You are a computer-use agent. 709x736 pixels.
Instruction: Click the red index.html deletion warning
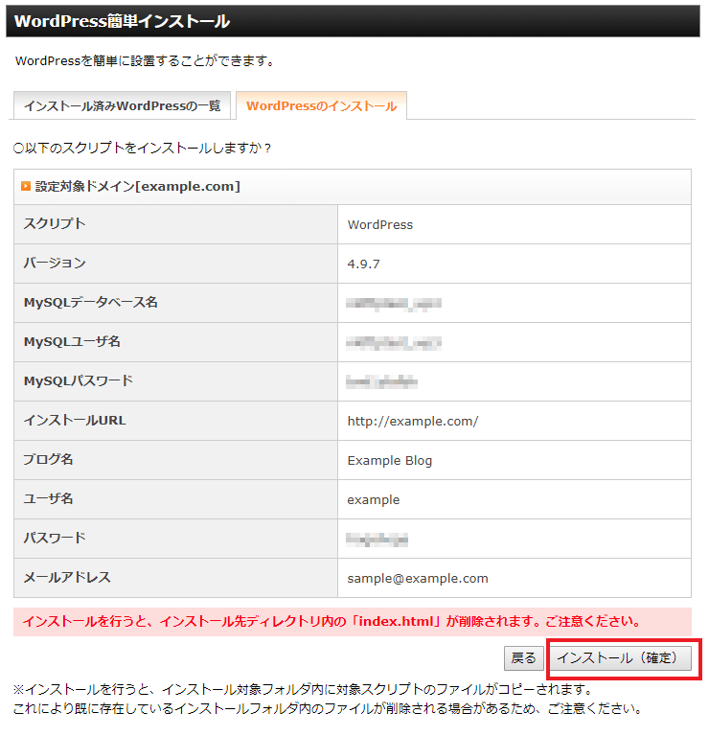[353, 622]
